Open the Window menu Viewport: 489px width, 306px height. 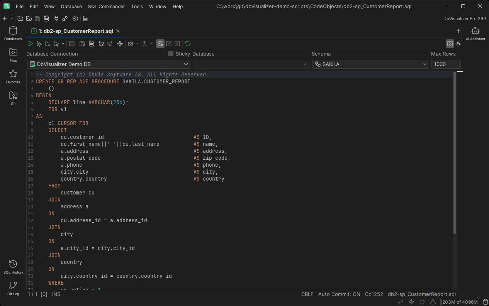click(158, 7)
